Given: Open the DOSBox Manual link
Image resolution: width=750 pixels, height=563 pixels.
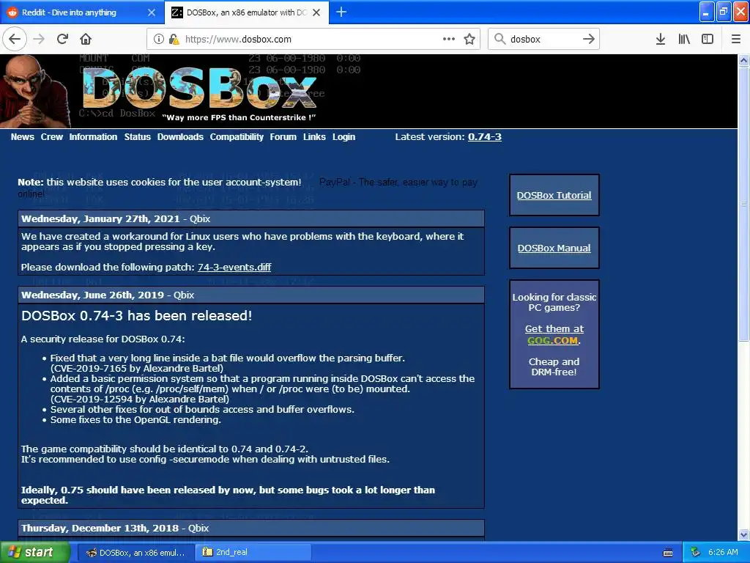Looking at the screenshot, I should 554,248.
